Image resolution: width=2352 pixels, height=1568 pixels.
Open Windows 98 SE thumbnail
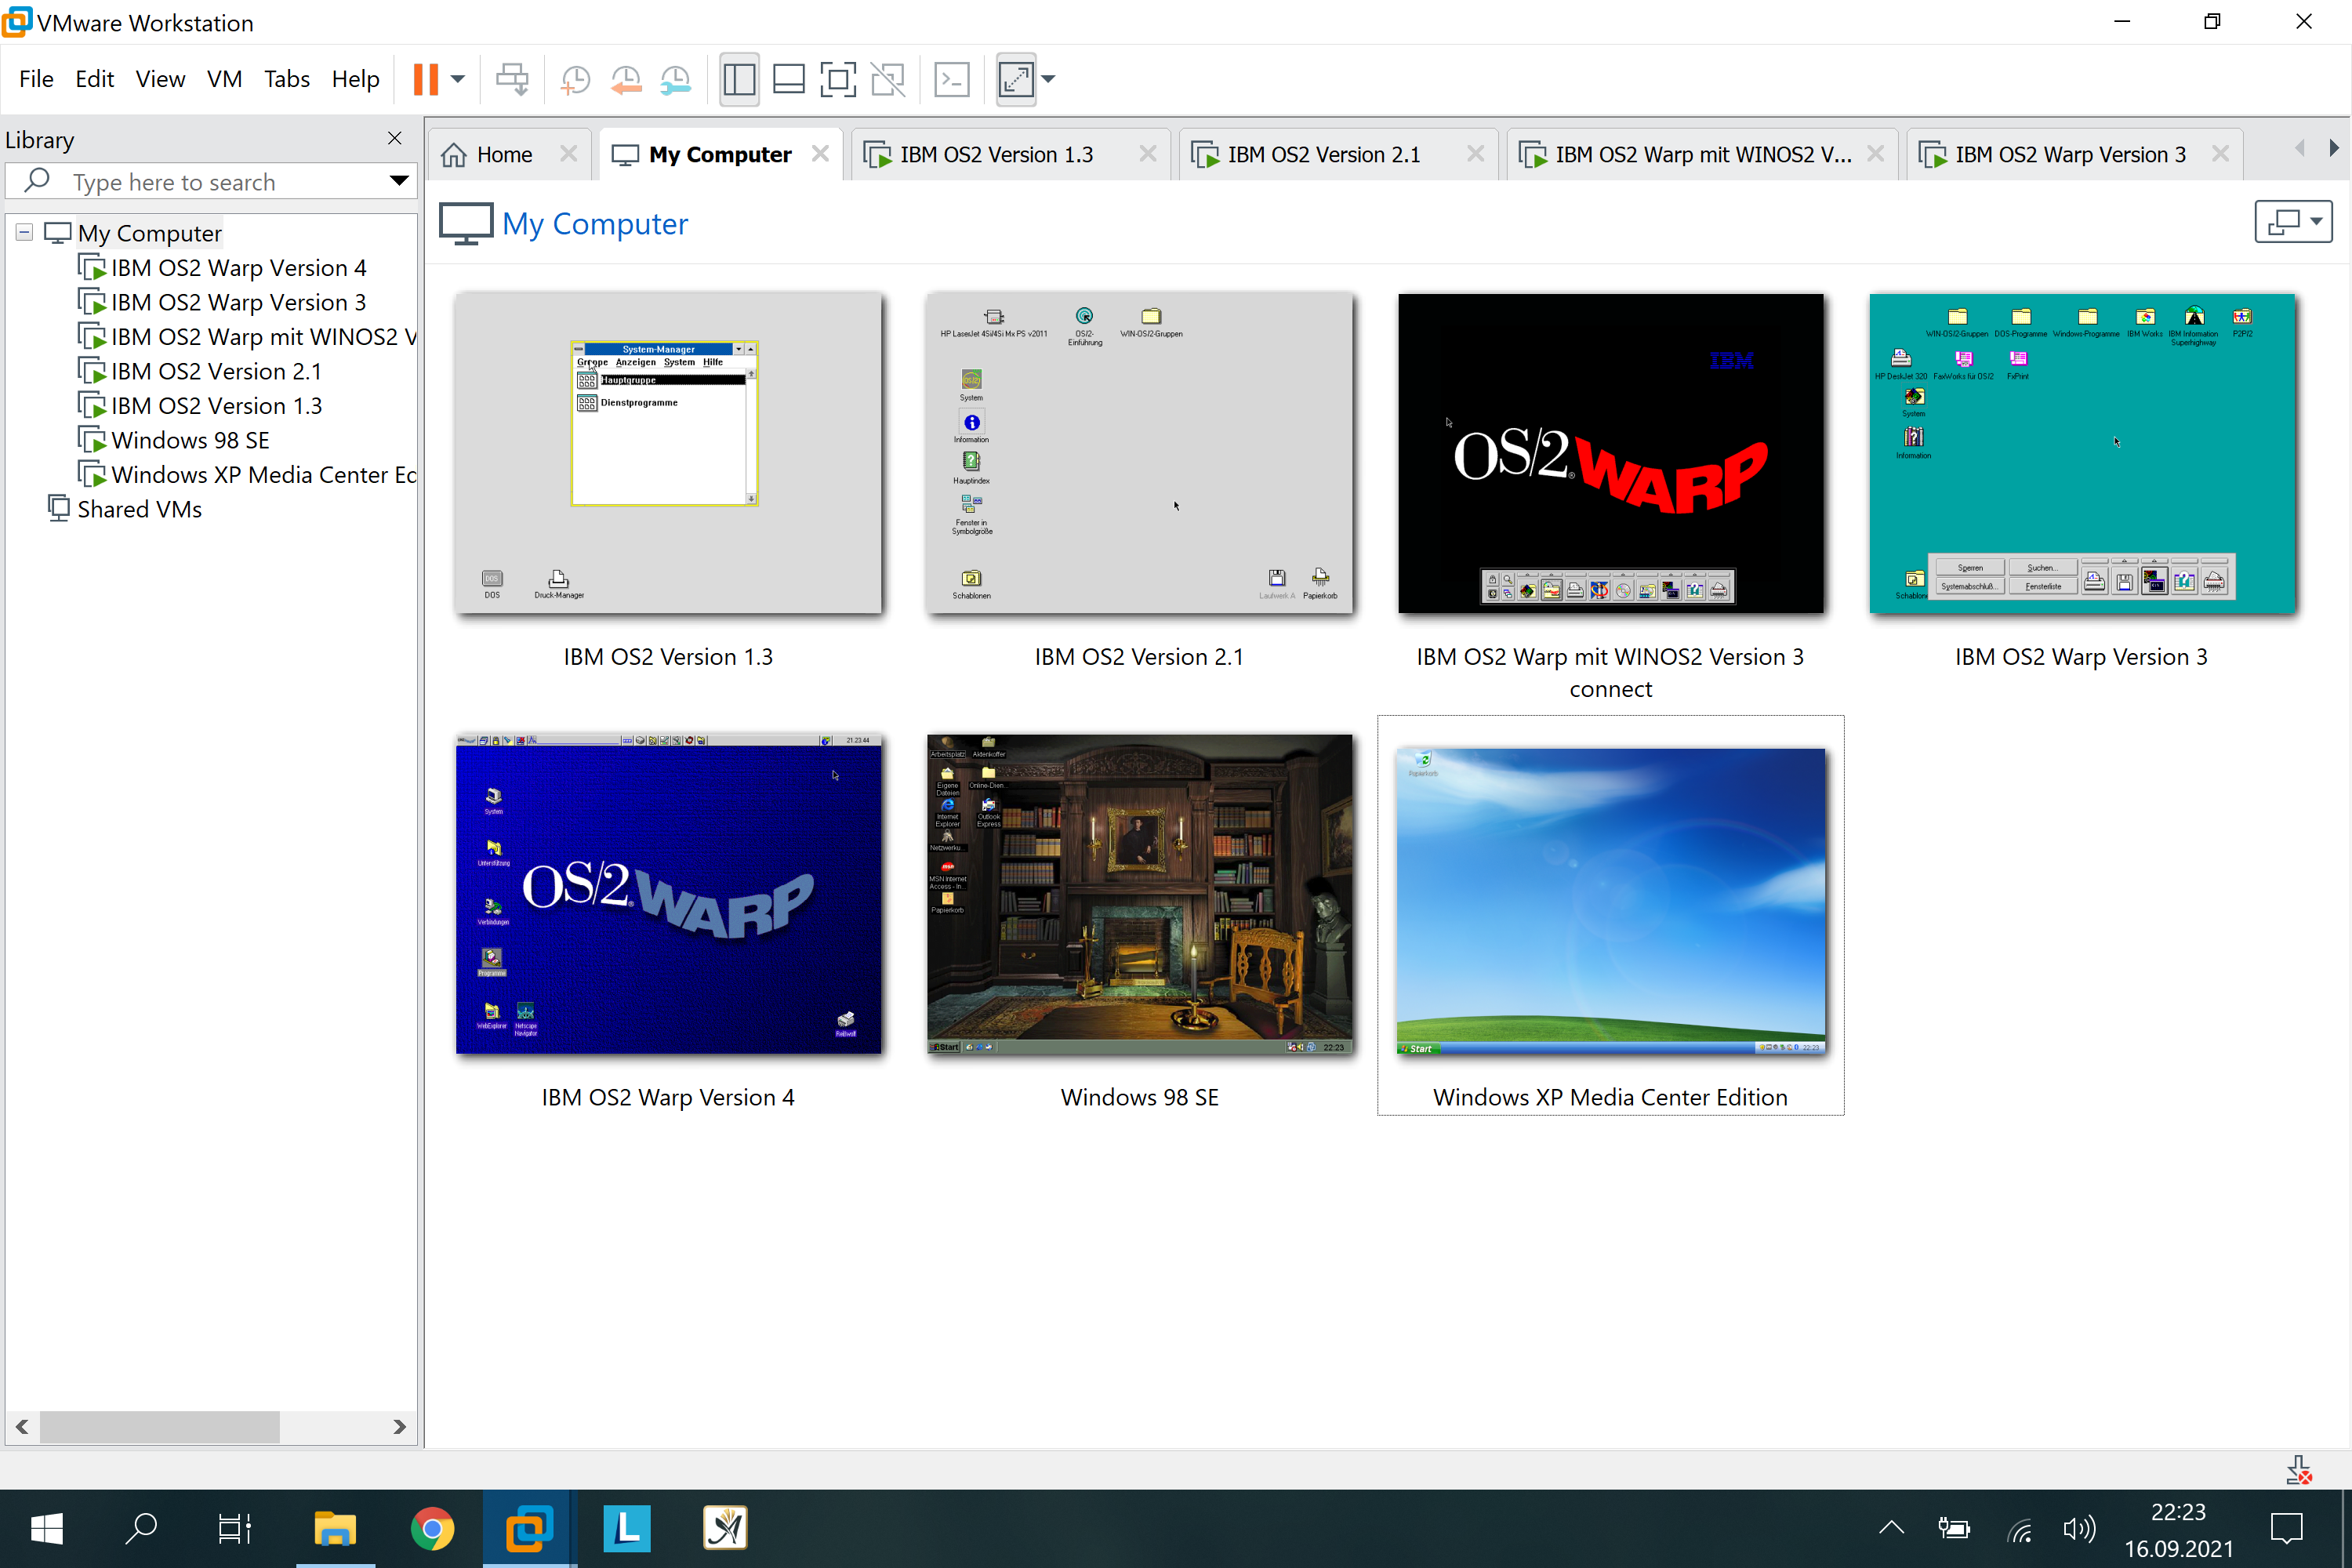click(1139, 894)
